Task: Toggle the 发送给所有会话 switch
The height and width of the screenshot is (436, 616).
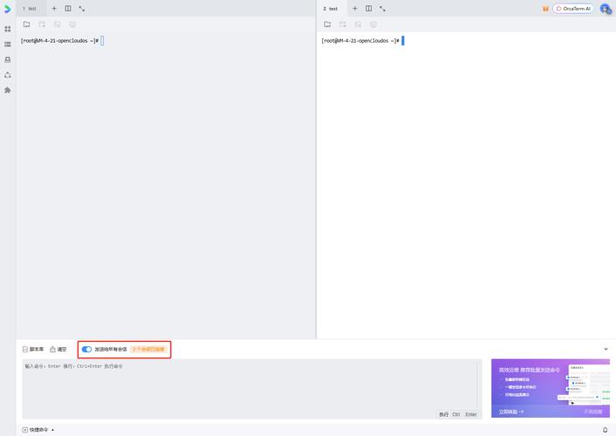Action: (86, 349)
